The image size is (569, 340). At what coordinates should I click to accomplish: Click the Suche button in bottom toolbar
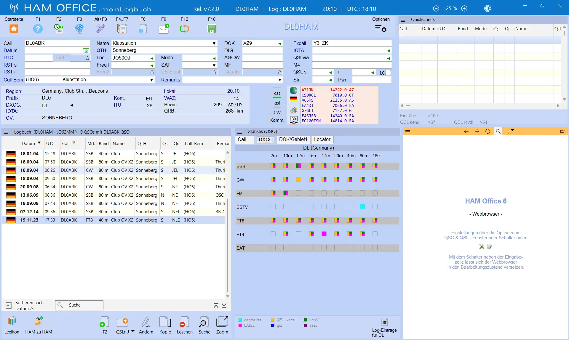(204, 325)
